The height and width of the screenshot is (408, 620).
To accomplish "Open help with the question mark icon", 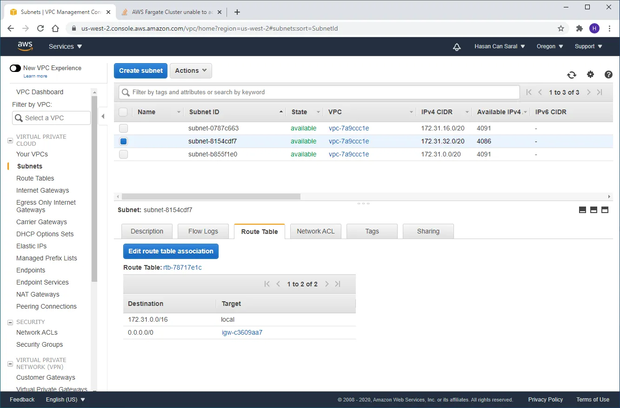I will (608, 74).
